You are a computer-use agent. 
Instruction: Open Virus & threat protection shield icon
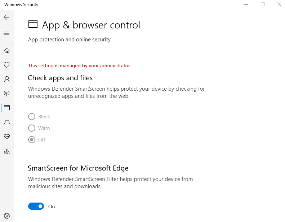pos(7,65)
